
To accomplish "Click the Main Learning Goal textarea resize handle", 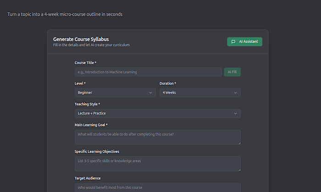I will (239, 143).
